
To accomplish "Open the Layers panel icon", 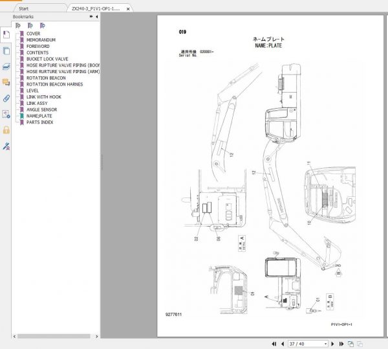I will [6, 67].
